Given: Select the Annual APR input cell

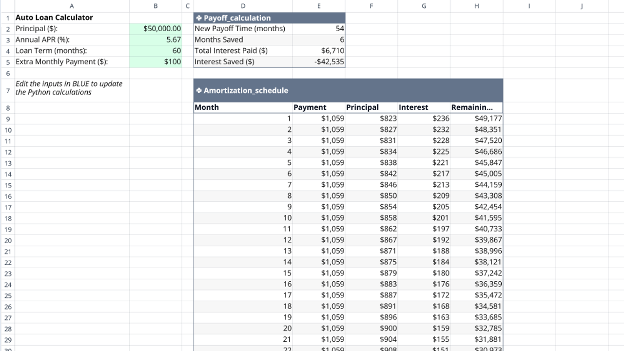Looking at the screenshot, I should (x=156, y=39).
